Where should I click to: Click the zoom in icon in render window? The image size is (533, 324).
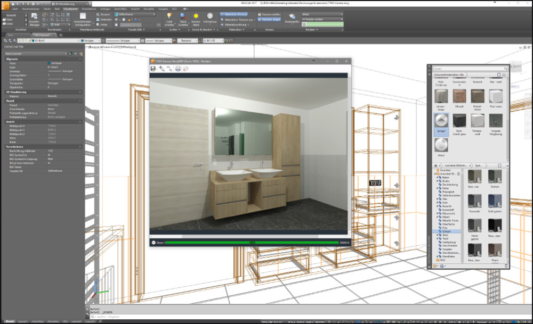(161, 69)
